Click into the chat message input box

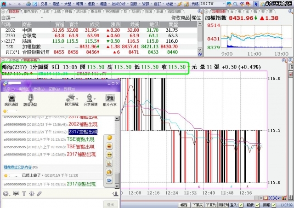(52, 203)
